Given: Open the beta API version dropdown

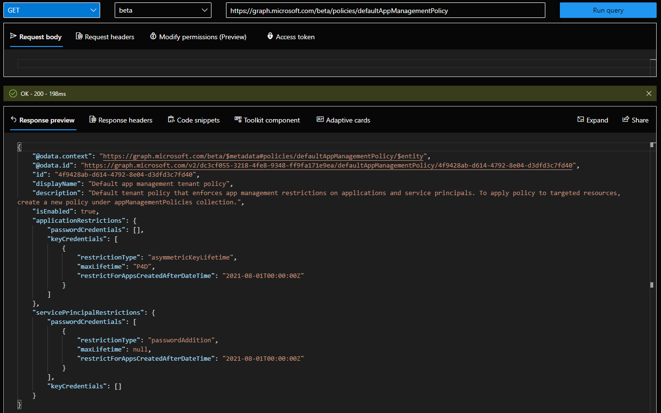Looking at the screenshot, I should point(163,10).
